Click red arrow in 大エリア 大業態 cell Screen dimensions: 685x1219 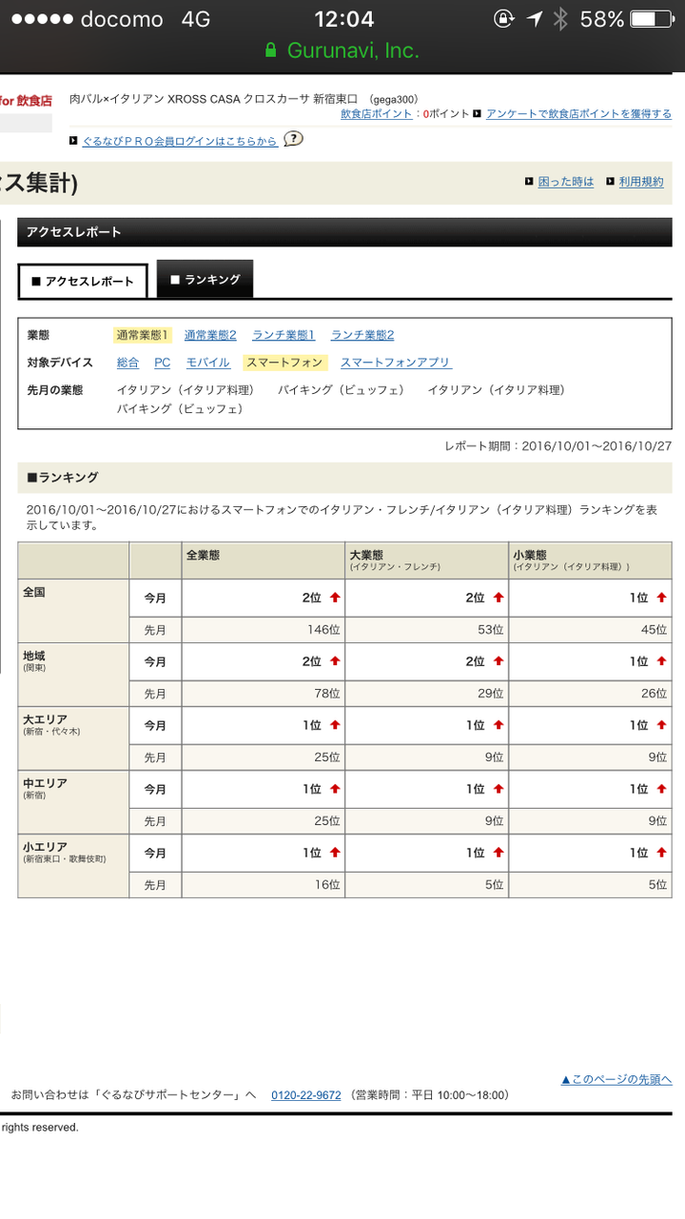pyautogui.click(x=498, y=725)
